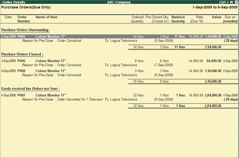Open purchase order P006 entry
The width and height of the screenshot is (239, 158).
pyautogui.click(x=119, y=61)
